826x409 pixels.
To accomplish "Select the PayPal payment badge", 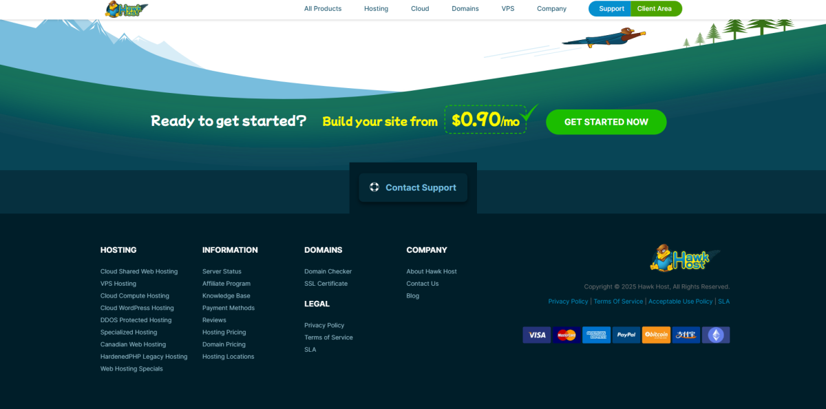I will [626, 335].
